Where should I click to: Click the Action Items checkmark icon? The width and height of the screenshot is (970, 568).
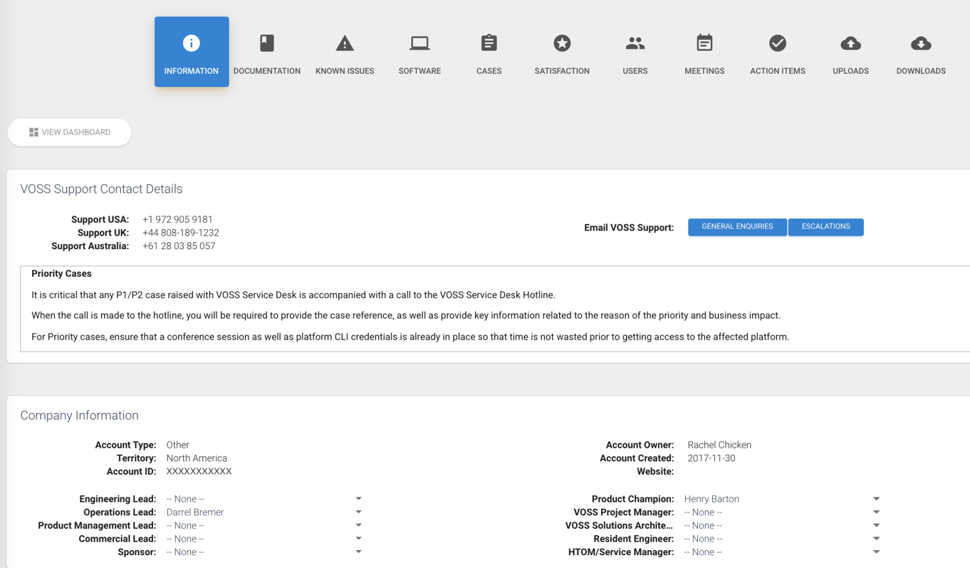(777, 43)
